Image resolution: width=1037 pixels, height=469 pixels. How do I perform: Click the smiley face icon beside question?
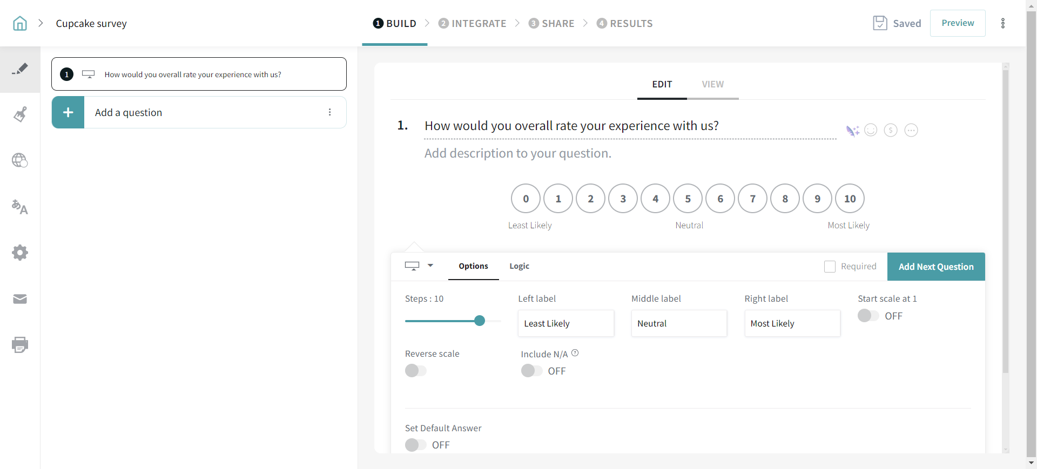tap(871, 130)
